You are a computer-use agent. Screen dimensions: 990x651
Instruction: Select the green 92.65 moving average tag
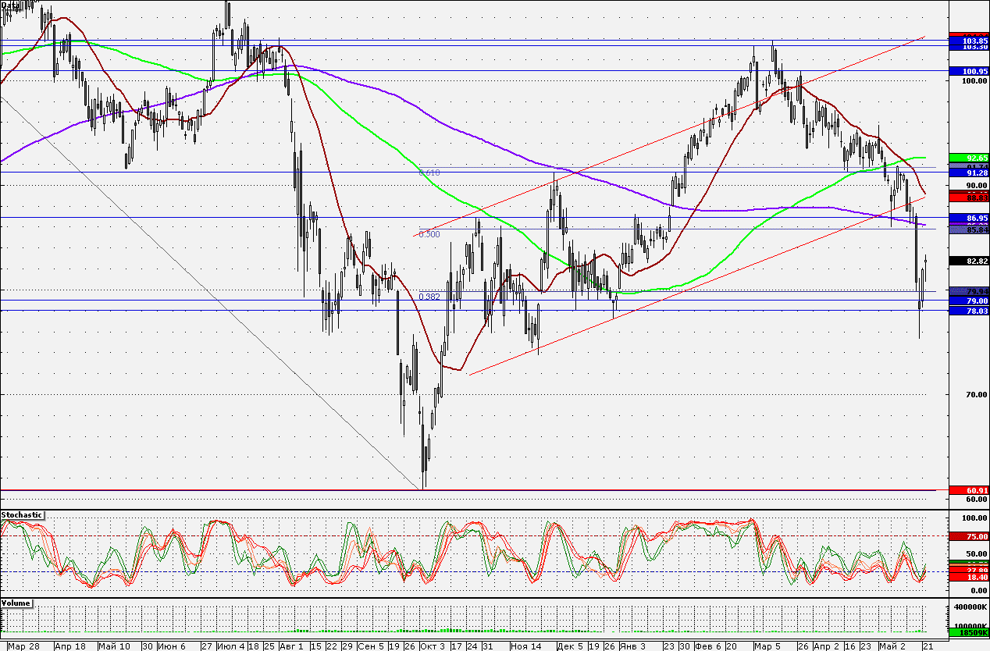click(968, 158)
